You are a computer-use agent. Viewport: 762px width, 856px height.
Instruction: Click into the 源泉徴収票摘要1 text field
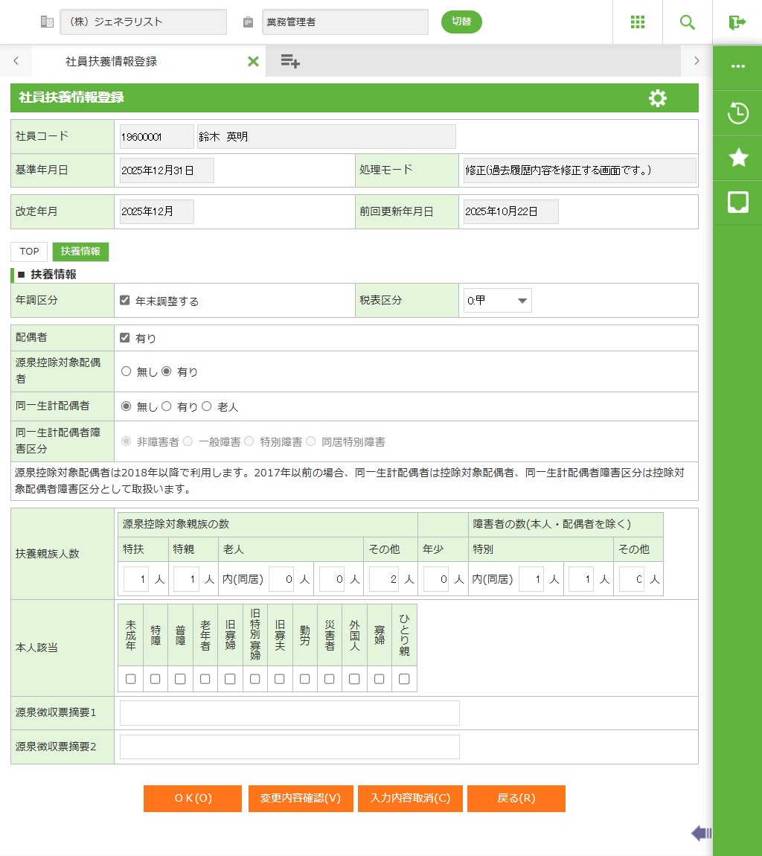coord(289,713)
